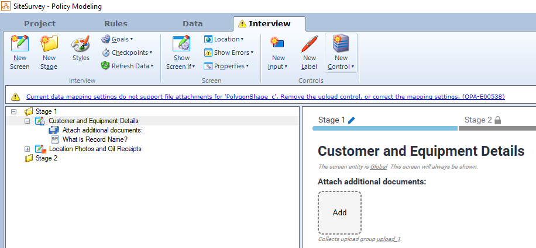Select the 'Stage 2' tree row text
The height and width of the screenshot is (248, 536).
(x=46, y=158)
